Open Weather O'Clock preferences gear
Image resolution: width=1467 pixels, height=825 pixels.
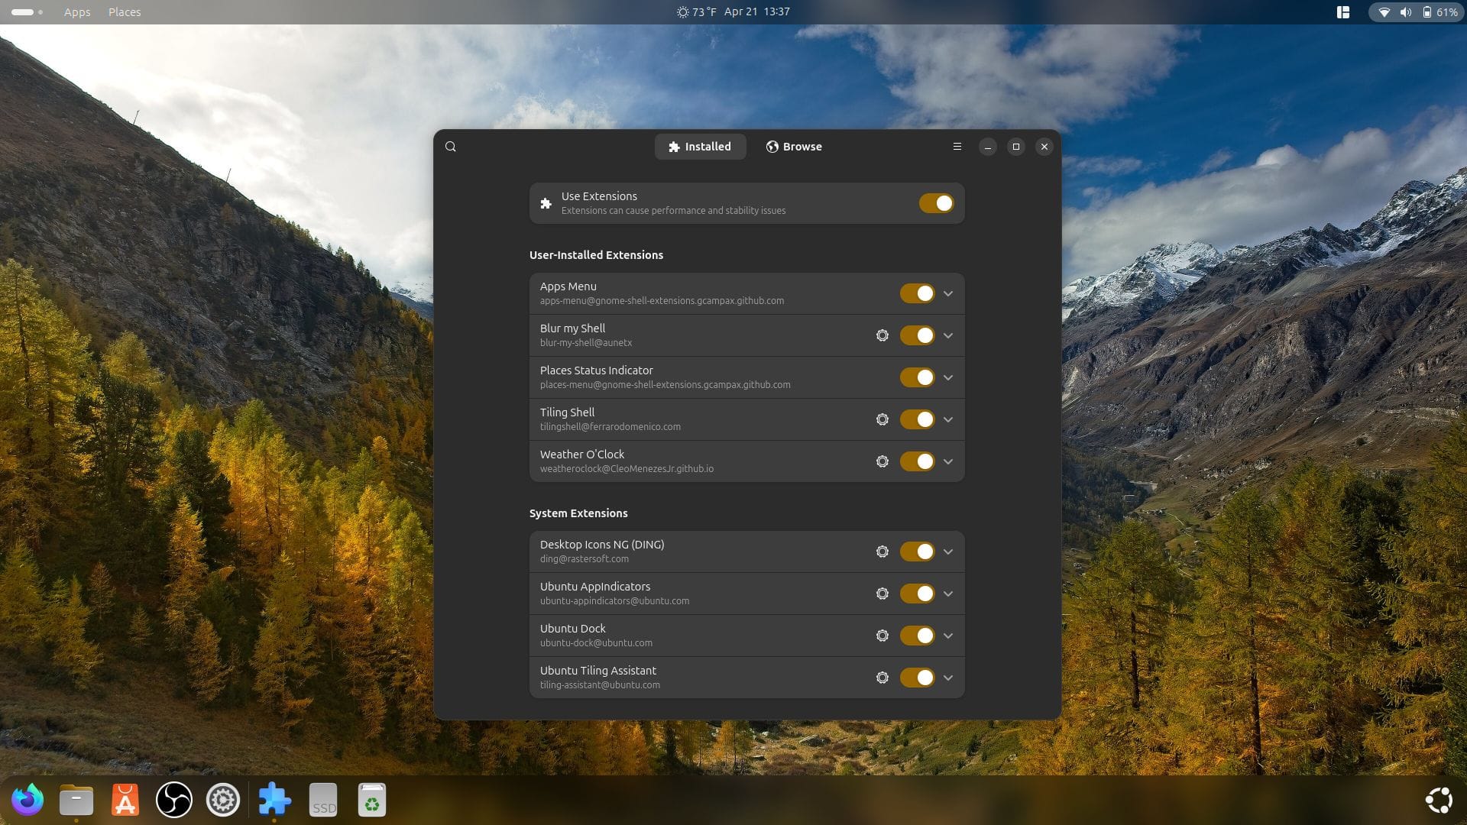[x=882, y=461]
